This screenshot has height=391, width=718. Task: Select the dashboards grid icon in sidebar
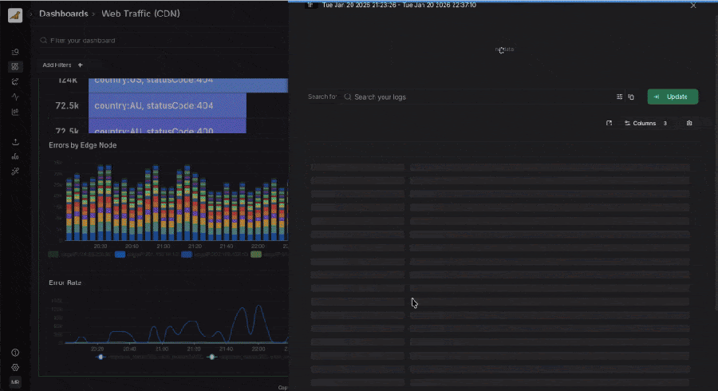coord(15,66)
